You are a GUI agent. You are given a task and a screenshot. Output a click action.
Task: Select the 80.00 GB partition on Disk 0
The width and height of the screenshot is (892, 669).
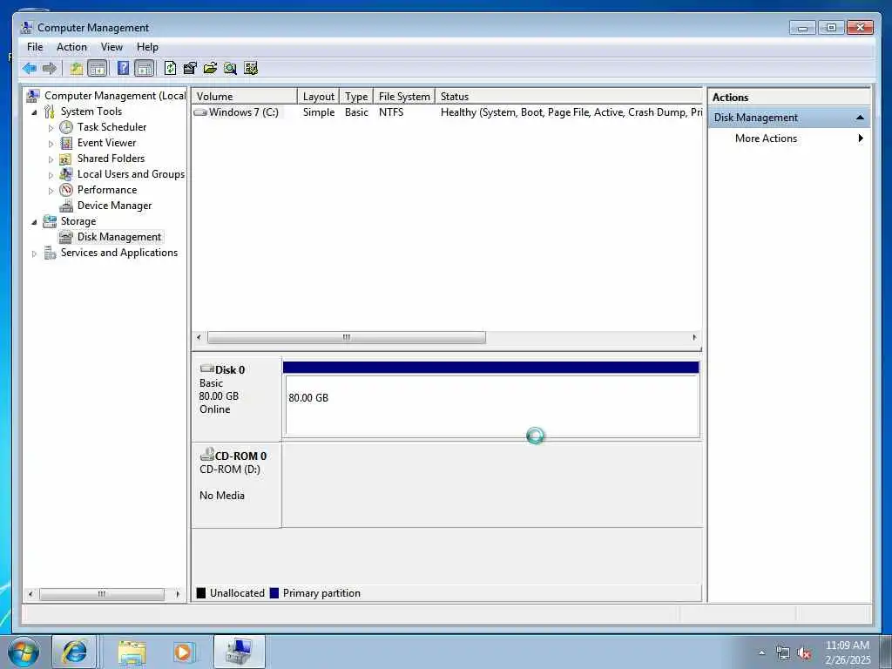(491, 400)
